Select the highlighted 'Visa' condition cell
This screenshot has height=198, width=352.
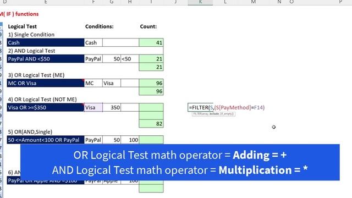94,108
